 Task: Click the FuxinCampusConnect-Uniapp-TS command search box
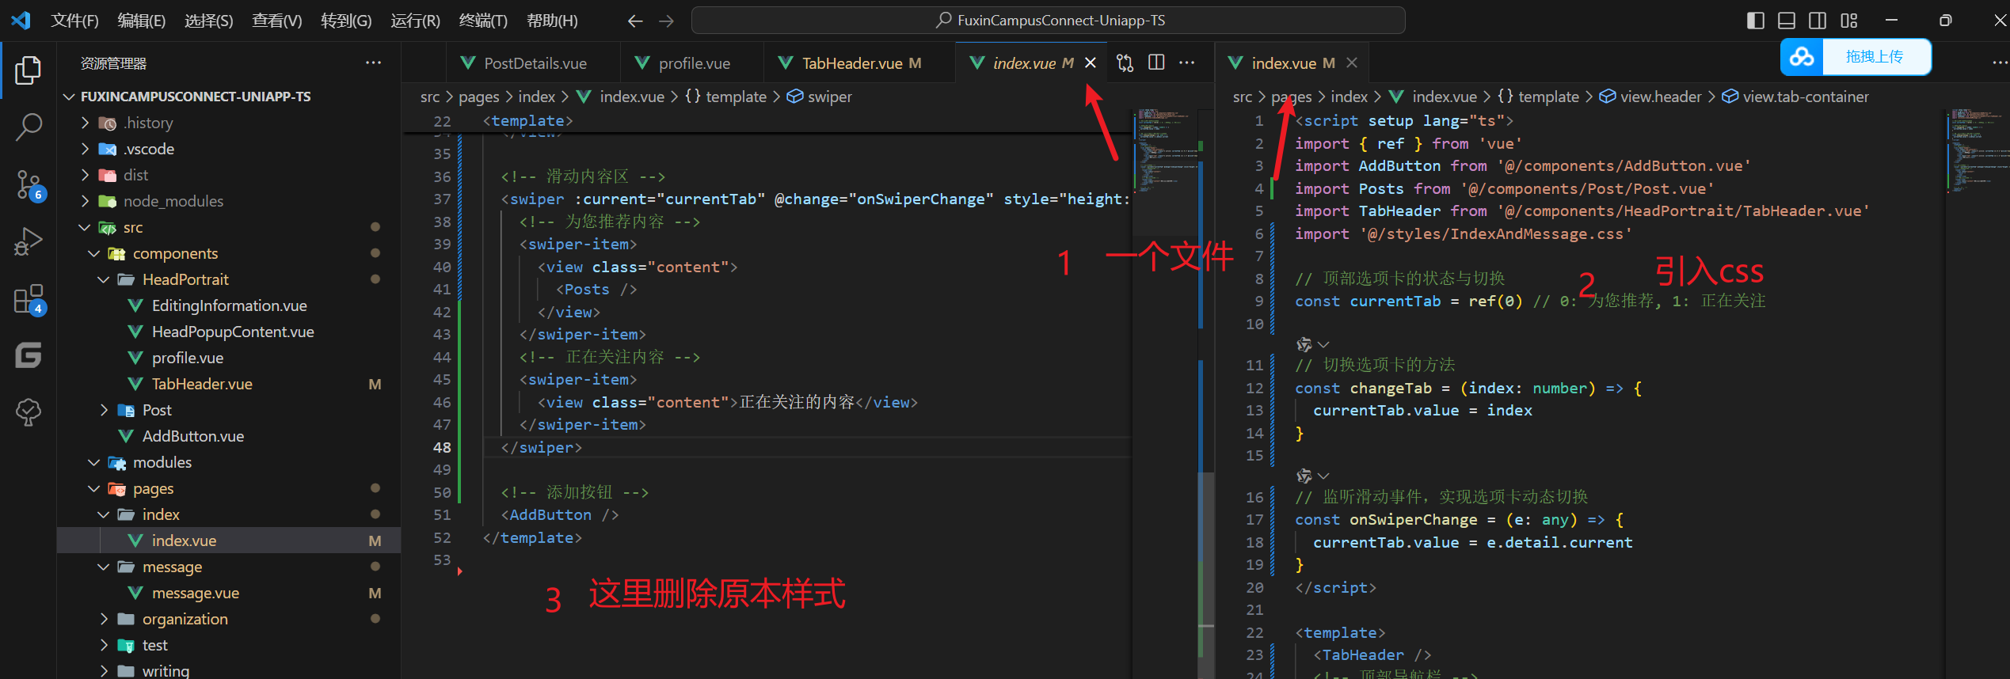tap(1049, 21)
